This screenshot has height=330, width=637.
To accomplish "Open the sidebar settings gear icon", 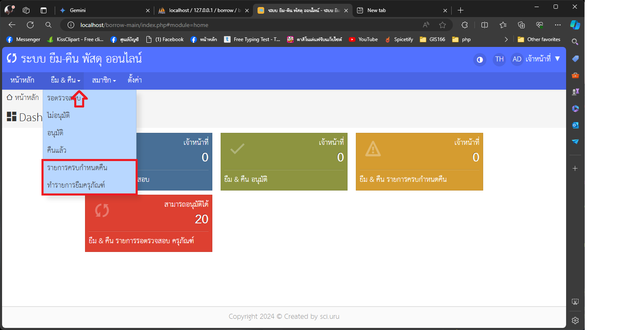I will 575,320.
